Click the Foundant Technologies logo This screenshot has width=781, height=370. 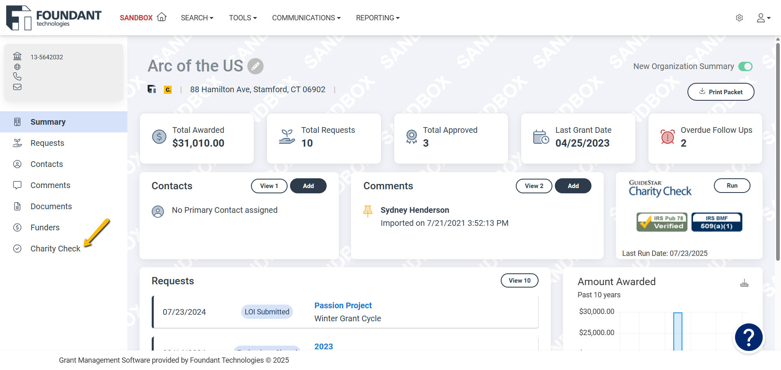pos(54,18)
